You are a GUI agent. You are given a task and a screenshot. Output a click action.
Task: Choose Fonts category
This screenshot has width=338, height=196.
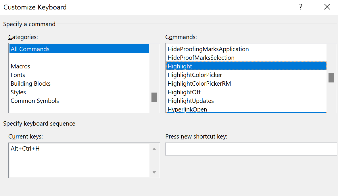tap(18, 75)
